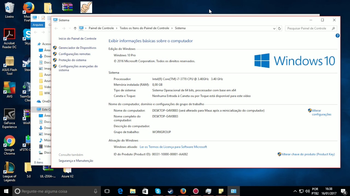Open Firefox from taskbar
This screenshot has width=350, height=196.
183,191
